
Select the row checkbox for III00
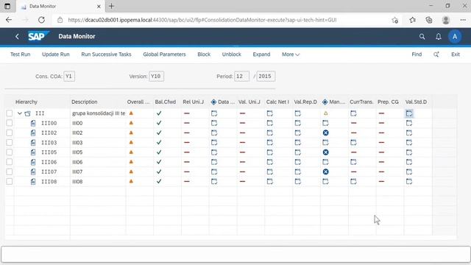10,123
